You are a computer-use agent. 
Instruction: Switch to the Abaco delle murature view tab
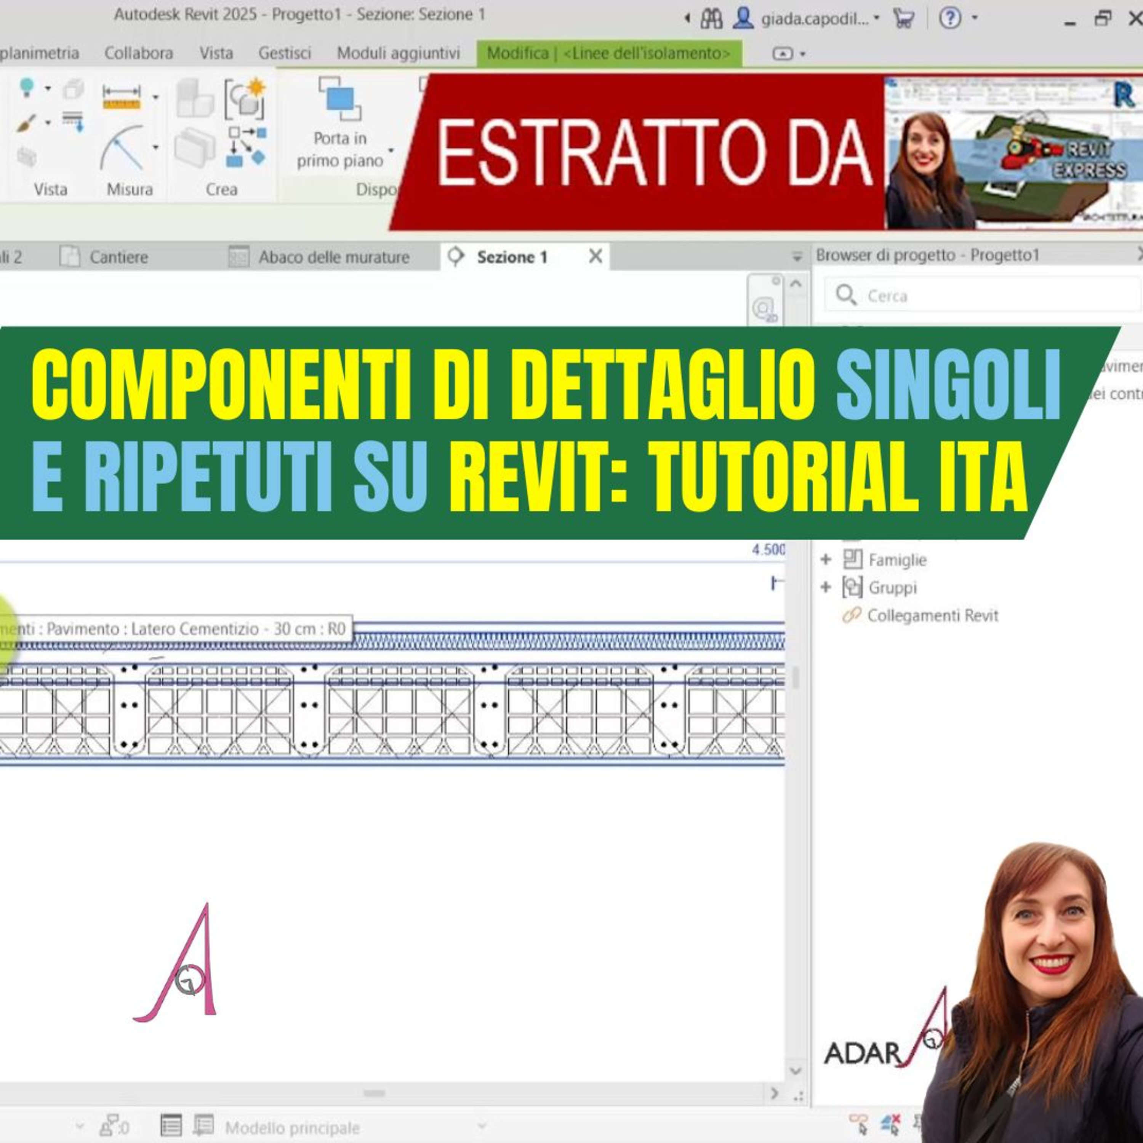[320, 257]
